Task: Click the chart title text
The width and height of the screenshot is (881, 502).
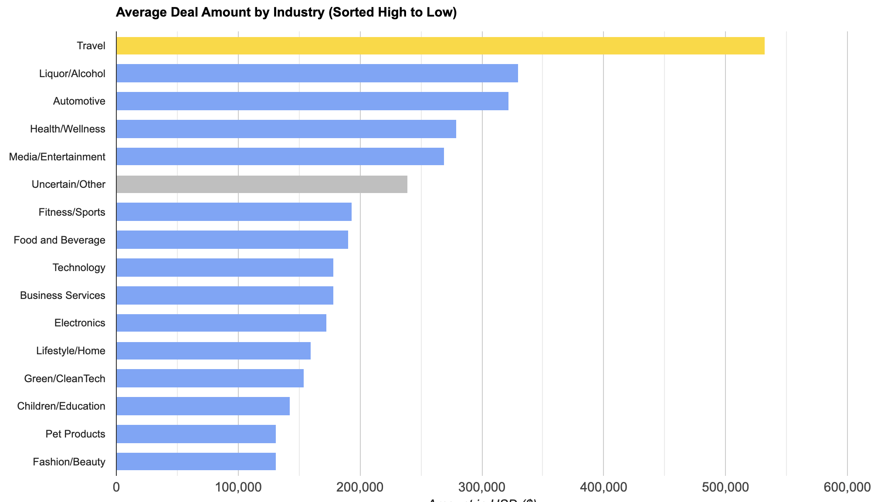Action: click(286, 13)
